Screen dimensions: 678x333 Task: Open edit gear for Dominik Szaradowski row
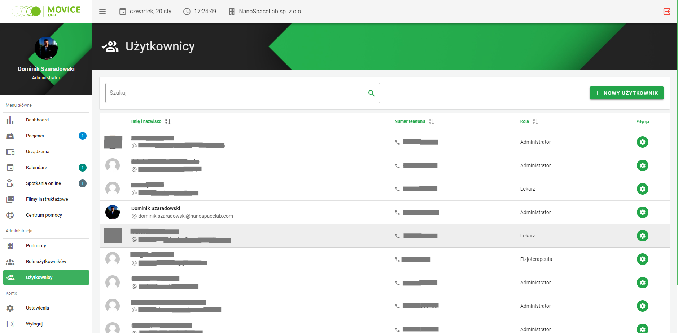click(x=642, y=212)
